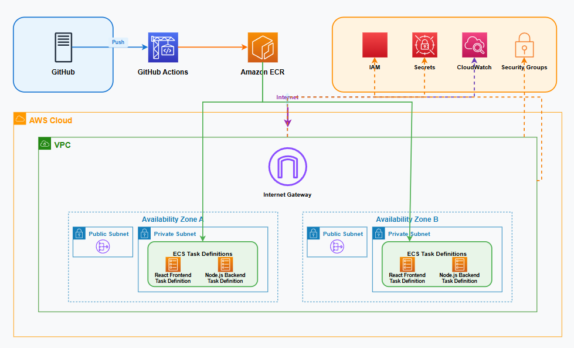
Task: Click the Security Groups lock icon
Action: [524, 44]
